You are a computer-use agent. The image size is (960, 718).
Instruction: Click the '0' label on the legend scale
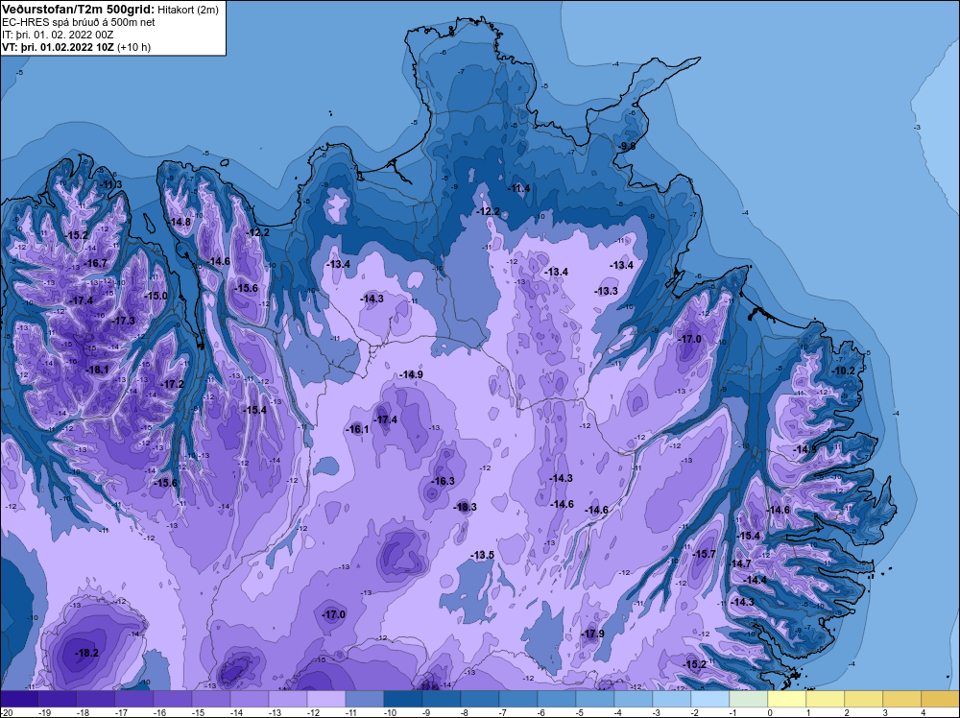coord(770,712)
